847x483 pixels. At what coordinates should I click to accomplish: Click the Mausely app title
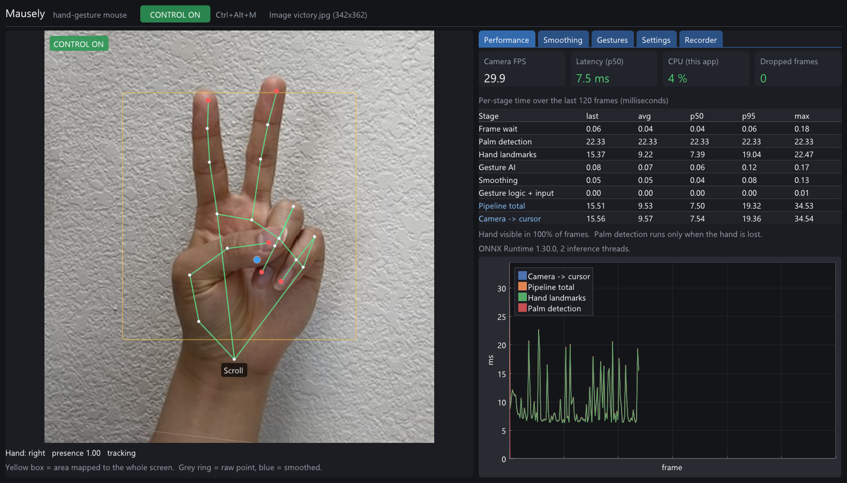[25, 14]
